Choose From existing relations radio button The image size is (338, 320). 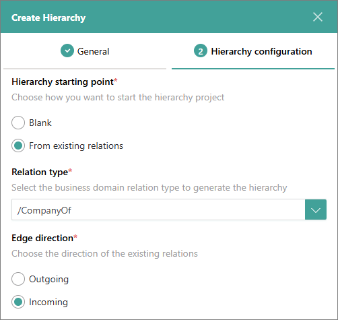pyautogui.click(x=18, y=146)
